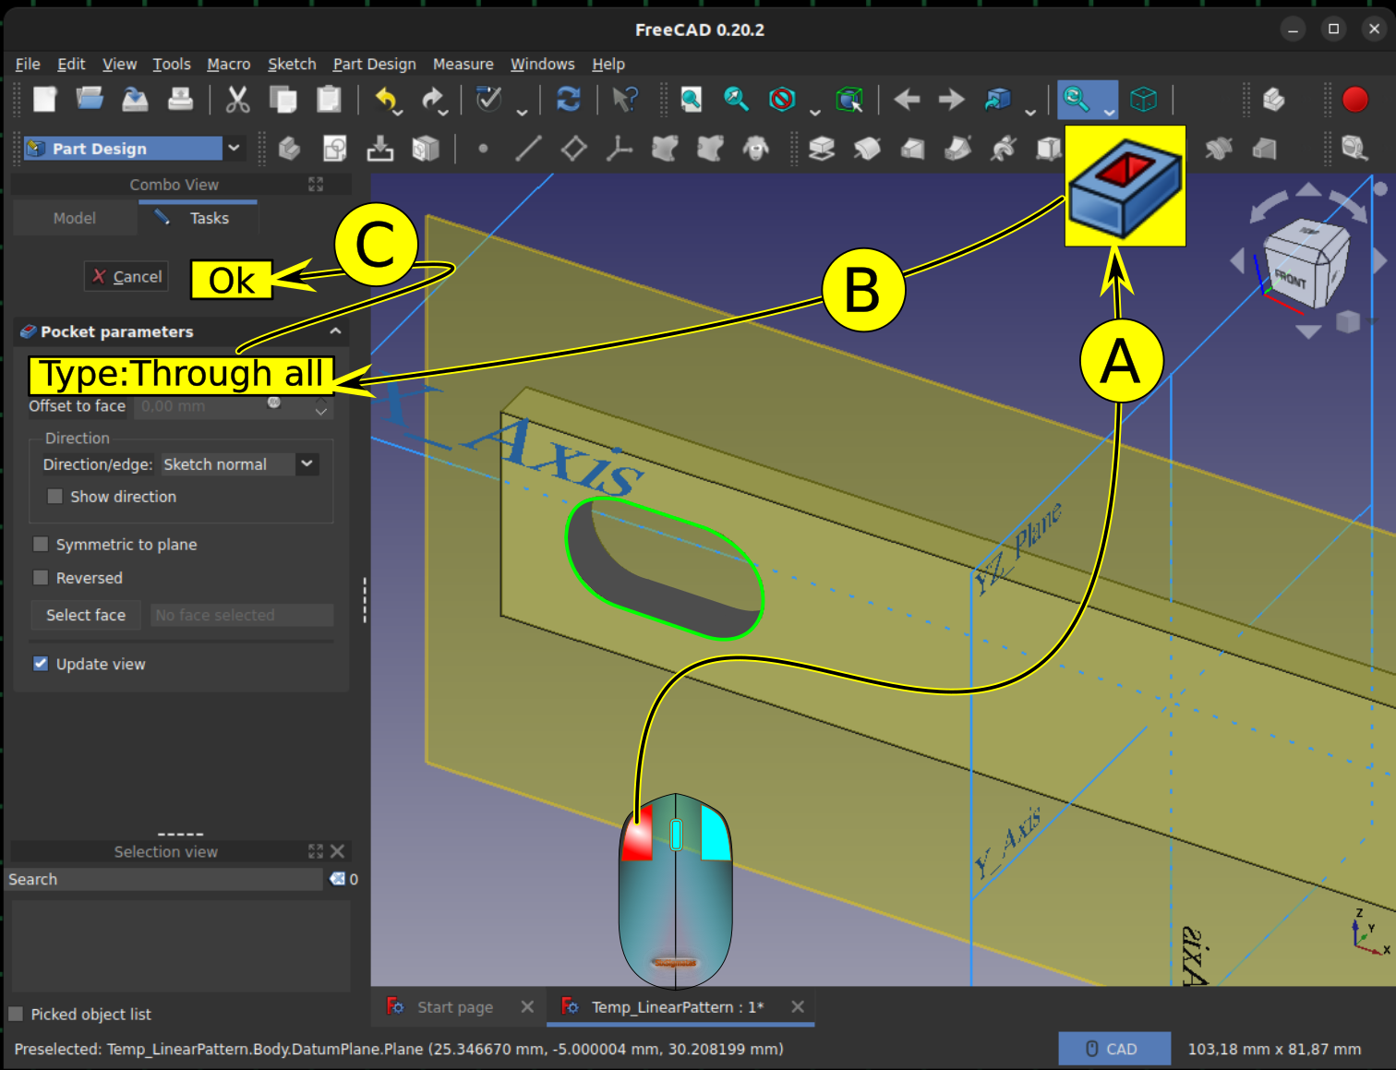The width and height of the screenshot is (1396, 1070).
Task: Close the Selection view panel
Action: pos(337,851)
